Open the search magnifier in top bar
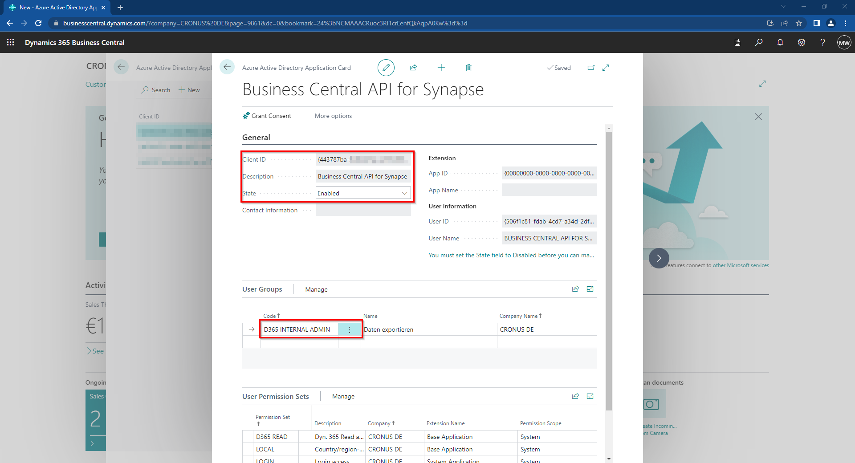The width and height of the screenshot is (855, 463). pos(759,42)
